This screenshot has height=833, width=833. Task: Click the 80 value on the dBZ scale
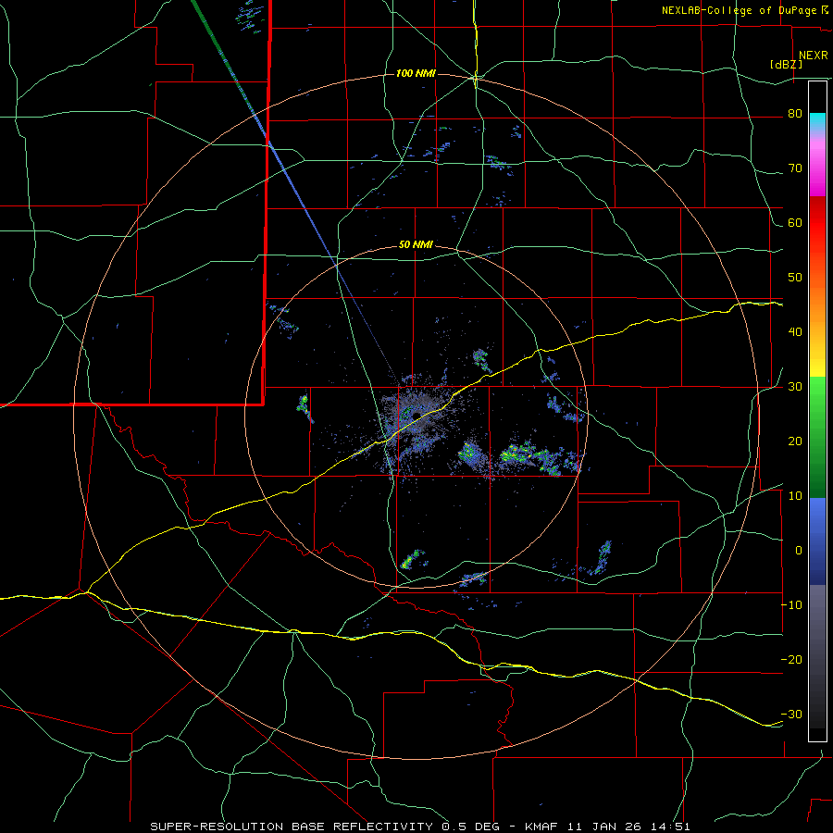[795, 114]
